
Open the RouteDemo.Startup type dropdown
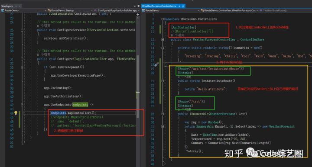[70, 10]
